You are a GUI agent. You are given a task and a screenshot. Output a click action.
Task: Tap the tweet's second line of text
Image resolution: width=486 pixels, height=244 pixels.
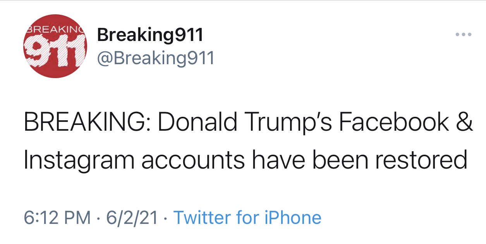point(246,160)
